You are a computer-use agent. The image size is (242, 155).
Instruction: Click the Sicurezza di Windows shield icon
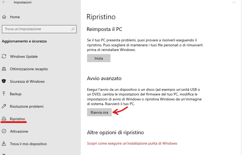(x=4, y=81)
